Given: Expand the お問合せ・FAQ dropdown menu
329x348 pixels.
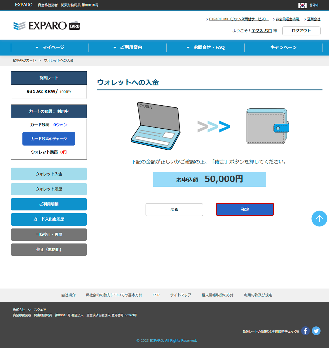Looking at the screenshot, I should (205, 48).
